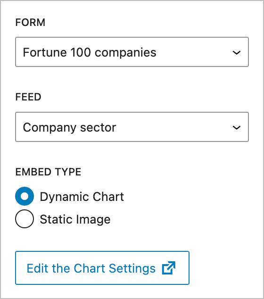Select the Dynamic Chart radio button

[25, 196]
